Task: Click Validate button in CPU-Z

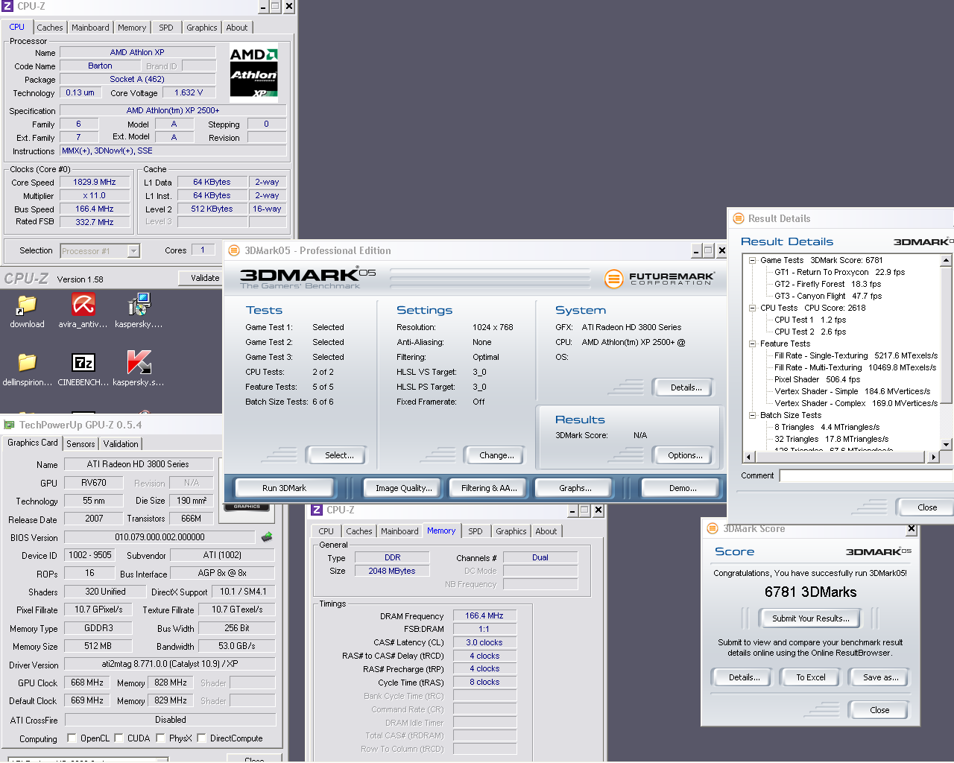Action: pyautogui.click(x=201, y=278)
